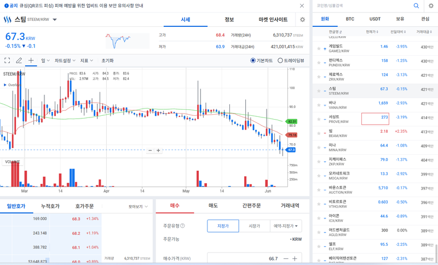This screenshot has width=438, height=265.
Task: Sort the coin list by 거래대금
Action: point(424,32)
